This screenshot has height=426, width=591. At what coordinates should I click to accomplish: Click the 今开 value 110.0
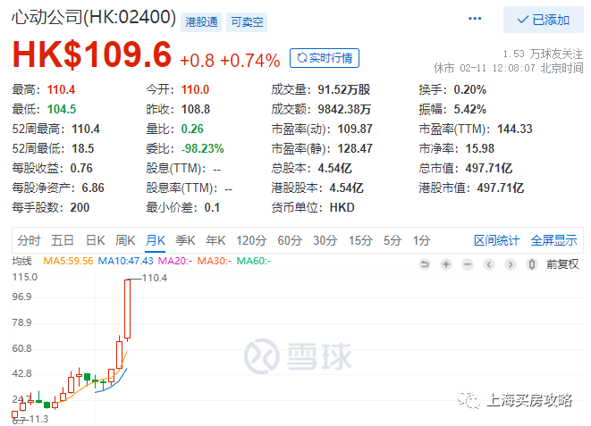click(x=195, y=89)
